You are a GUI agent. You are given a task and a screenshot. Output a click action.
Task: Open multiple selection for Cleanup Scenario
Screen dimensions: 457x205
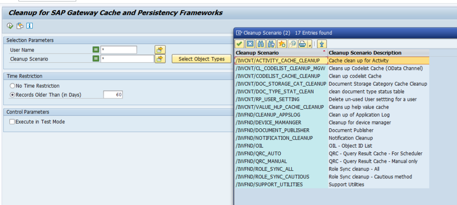(160, 59)
